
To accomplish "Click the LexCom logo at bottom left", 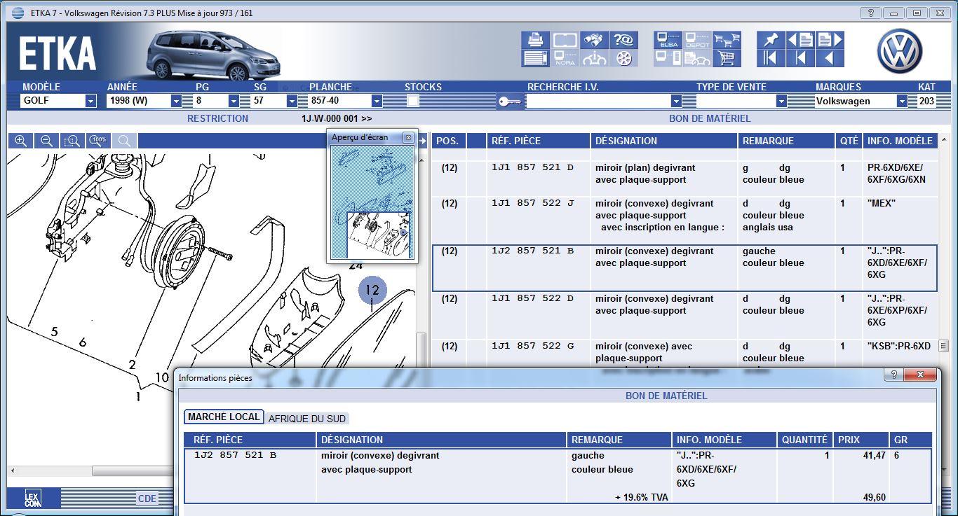I will coord(33,498).
